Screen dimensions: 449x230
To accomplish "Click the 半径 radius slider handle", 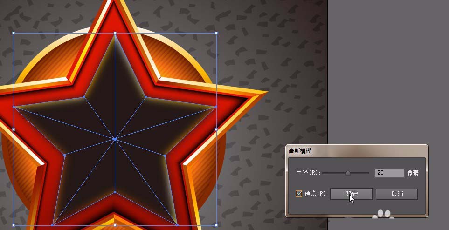I will [x=348, y=173].
